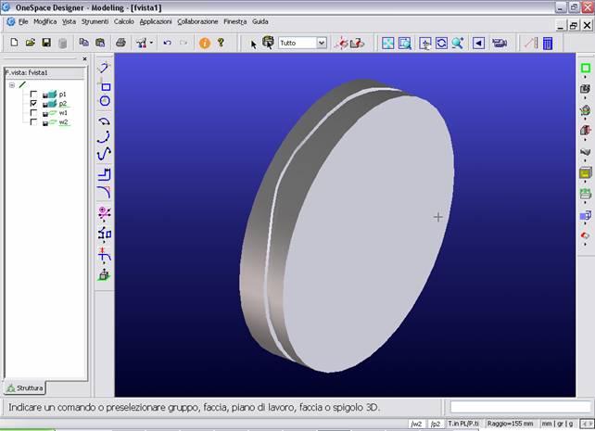Click the rotate view circular arrows icon
Viewport: 595px width, 431px height.
tap(441, 44)
